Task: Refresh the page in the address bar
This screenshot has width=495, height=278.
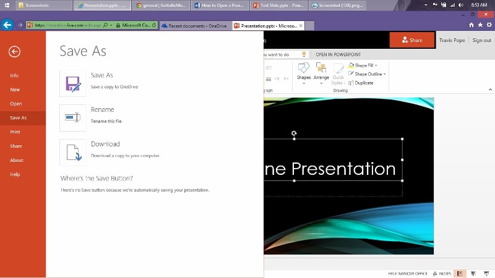Action: [x=154, y=25]
